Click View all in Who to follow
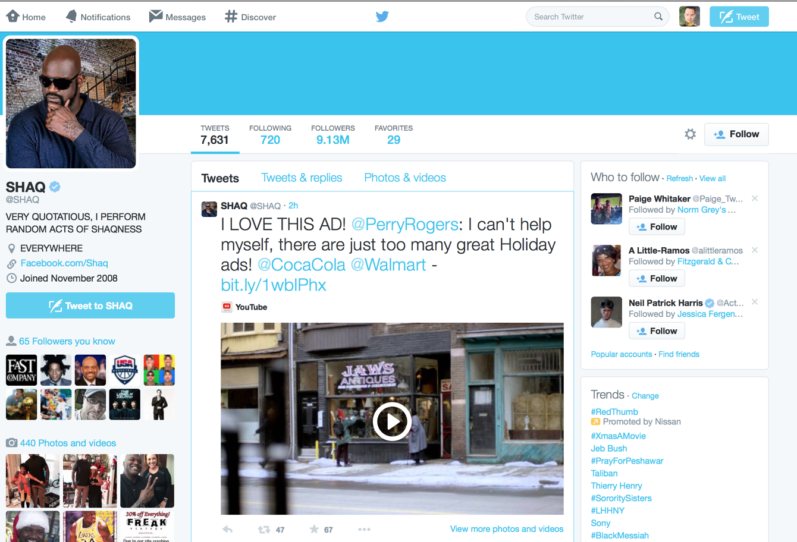This screenshot has height=542, width=797. click(x=713, y=178)
